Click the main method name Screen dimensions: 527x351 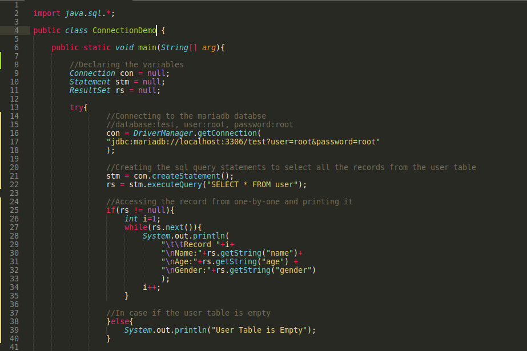147,48
